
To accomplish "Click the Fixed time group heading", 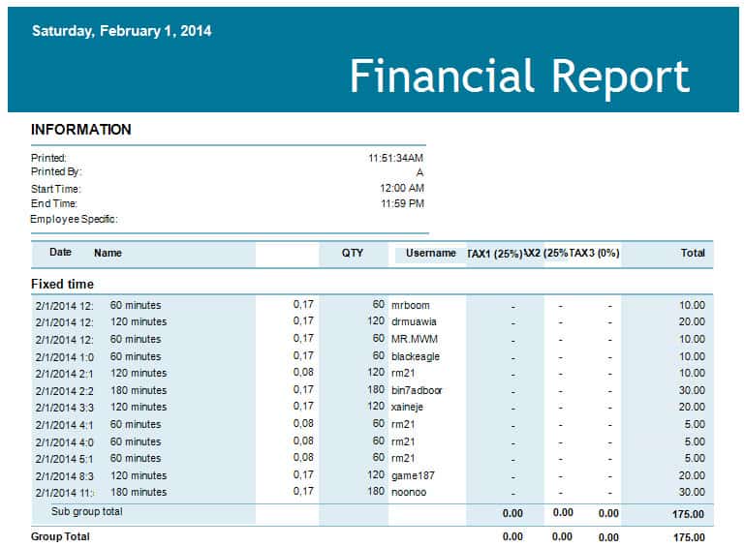I will (62, 284).
